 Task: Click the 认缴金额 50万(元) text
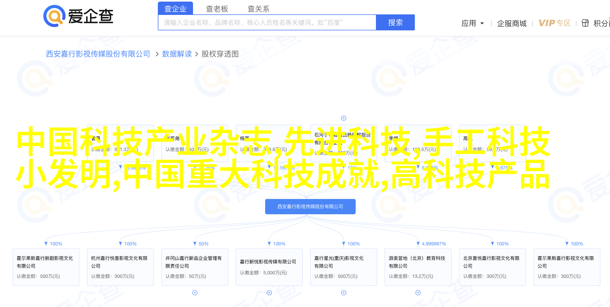(x=186, y=276)
